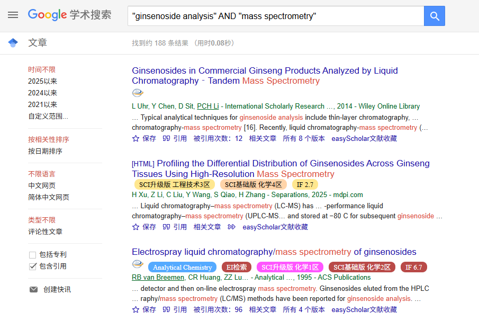Viewport: 479px width, 320px height.
Task: Click the blue search magnifier button
Action: 435,16
